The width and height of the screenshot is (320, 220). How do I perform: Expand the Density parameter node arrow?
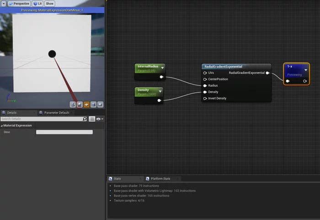pos(160,91)
